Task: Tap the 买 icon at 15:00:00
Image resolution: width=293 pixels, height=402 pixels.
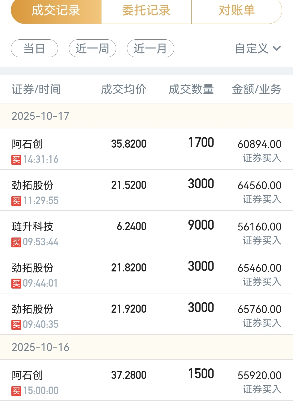Action: 16,391
